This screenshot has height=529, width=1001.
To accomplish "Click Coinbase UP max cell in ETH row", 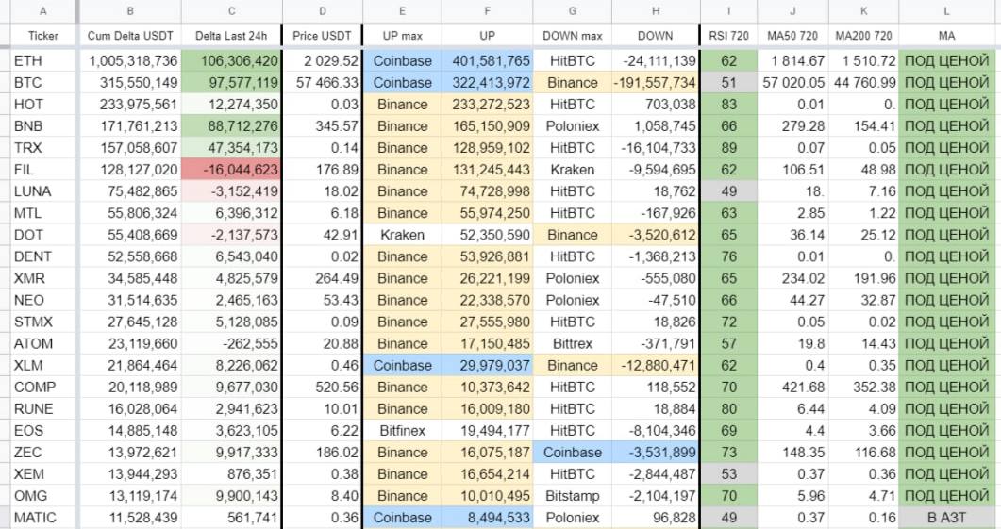I will pos(402,61).
